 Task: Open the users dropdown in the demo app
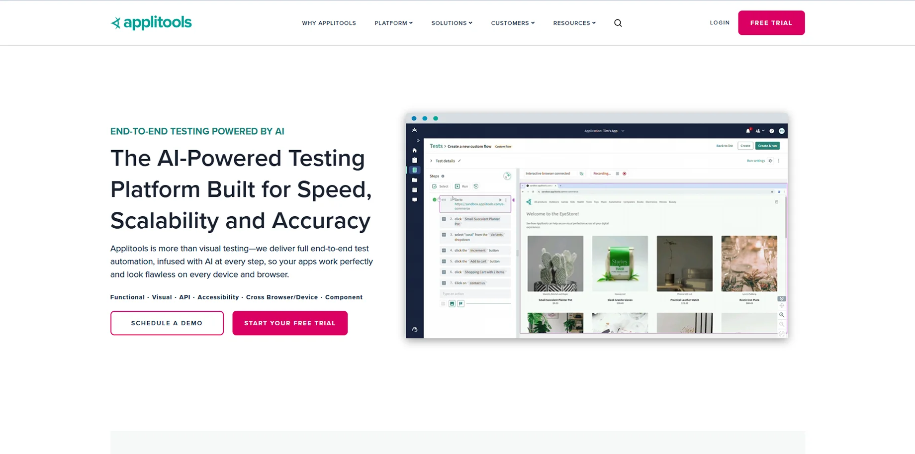coord(760,131)
